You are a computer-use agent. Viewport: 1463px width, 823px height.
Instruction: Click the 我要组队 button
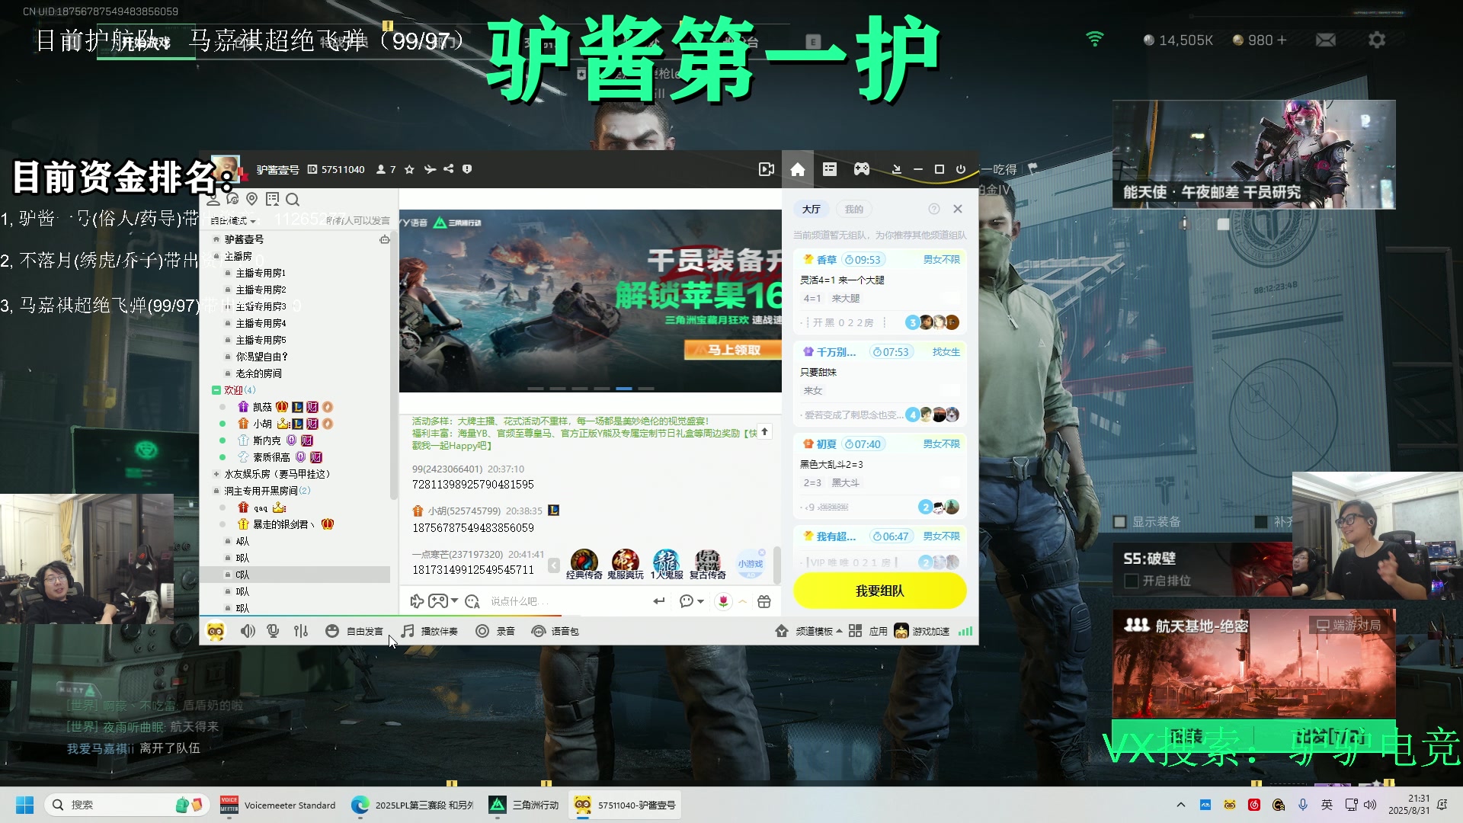[x=880, y=591]
